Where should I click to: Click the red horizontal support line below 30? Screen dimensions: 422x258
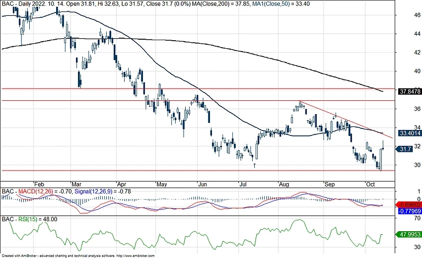point(198,170)
